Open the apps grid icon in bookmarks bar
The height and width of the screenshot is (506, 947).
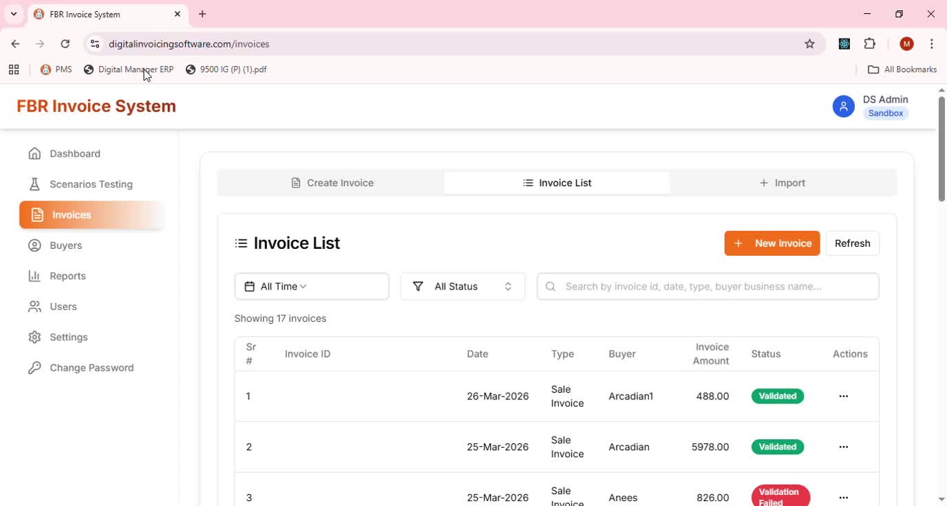point(14,69)
